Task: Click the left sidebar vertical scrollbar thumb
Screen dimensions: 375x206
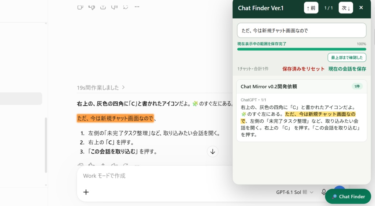Action: coord(46,145)
